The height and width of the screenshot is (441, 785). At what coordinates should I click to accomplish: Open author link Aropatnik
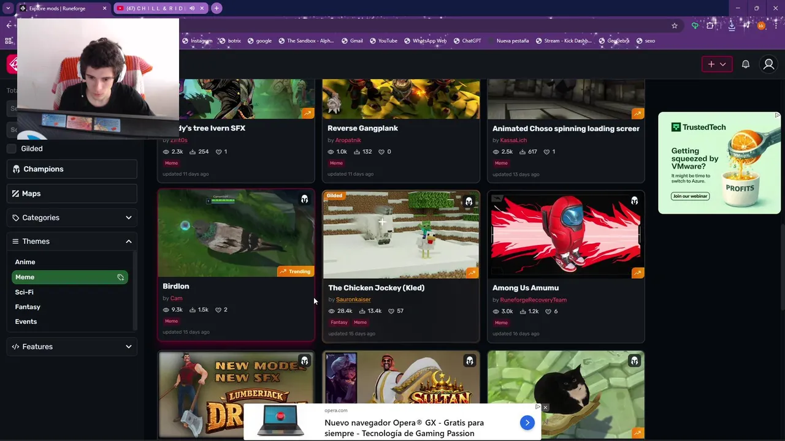(348, 140)
